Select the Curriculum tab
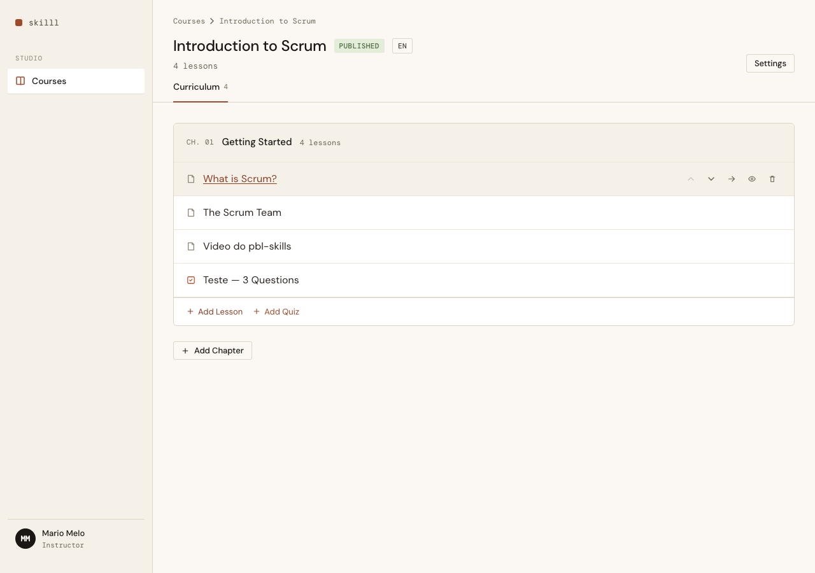 201,87
